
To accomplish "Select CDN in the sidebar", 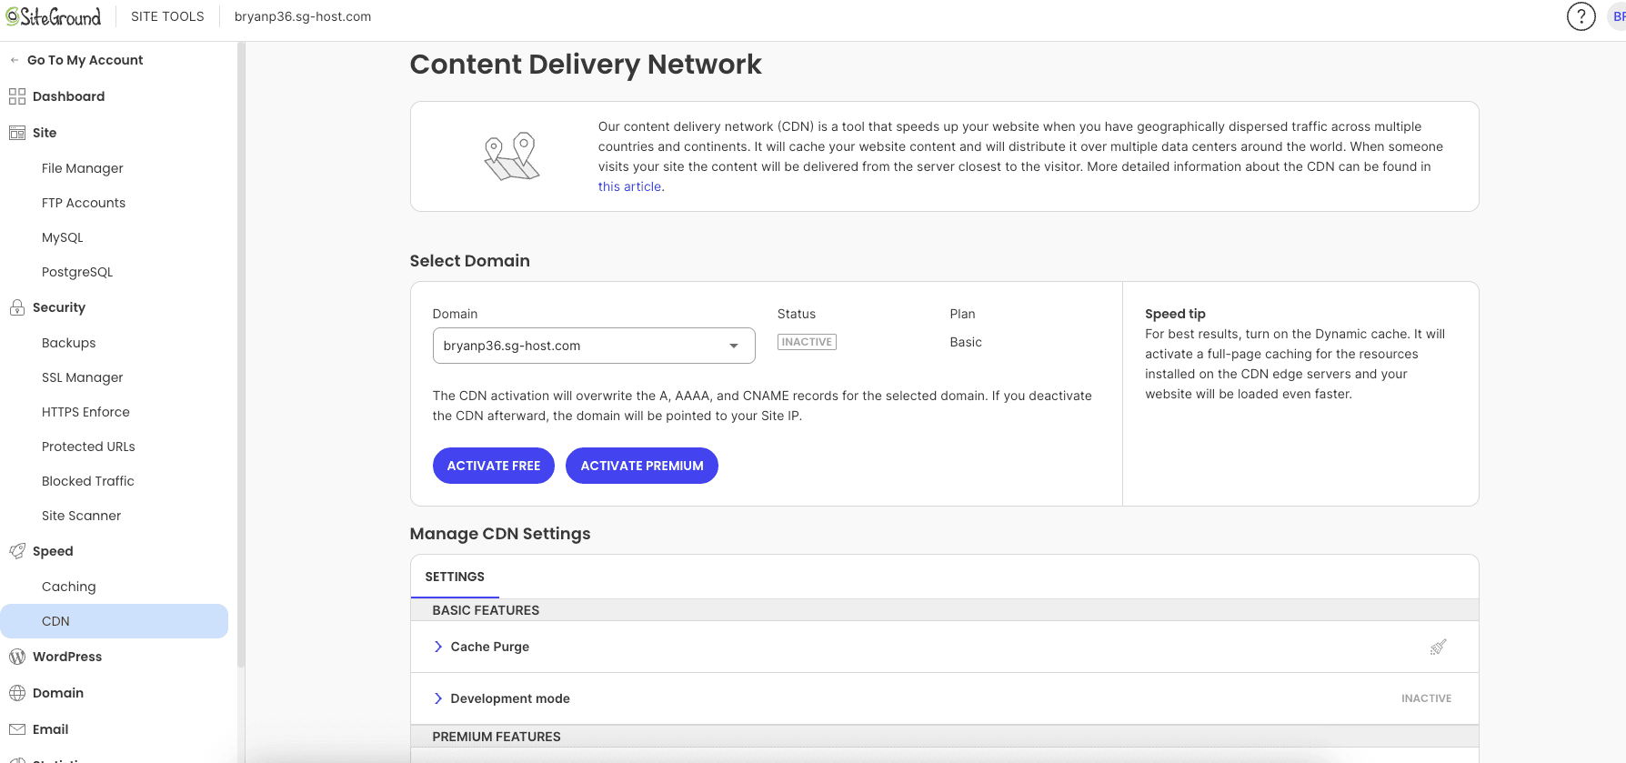I will 115,621.
